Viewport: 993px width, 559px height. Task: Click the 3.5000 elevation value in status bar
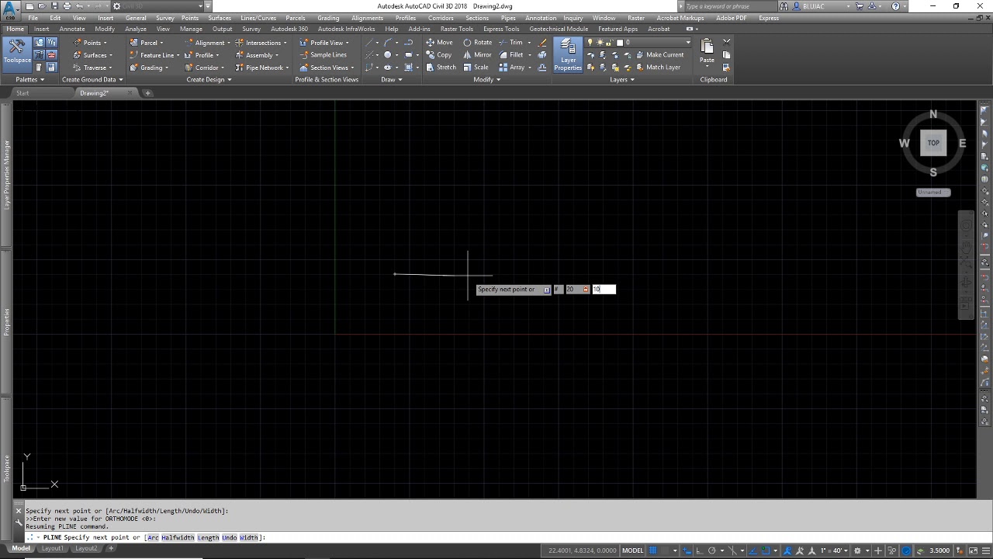(x=939, y=550)
